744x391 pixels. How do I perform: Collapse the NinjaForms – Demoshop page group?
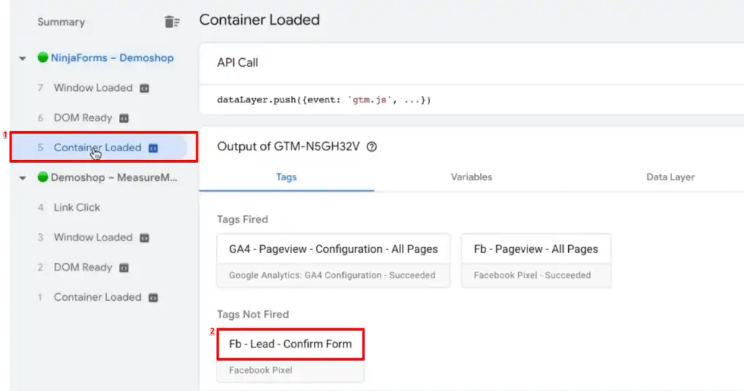click(23, 58)
